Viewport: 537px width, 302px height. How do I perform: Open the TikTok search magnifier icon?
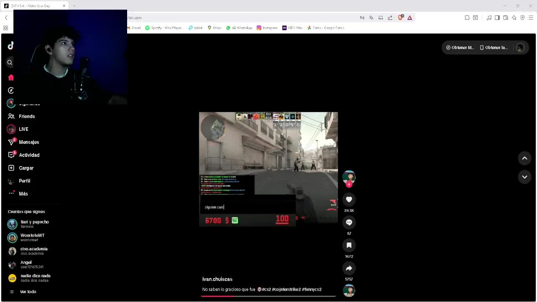pos(10,62)
